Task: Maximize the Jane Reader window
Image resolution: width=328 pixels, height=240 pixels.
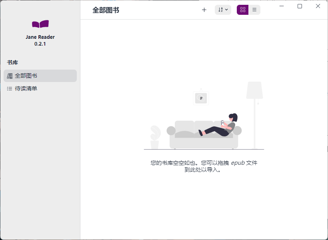Action: click(x=300, y=6)
